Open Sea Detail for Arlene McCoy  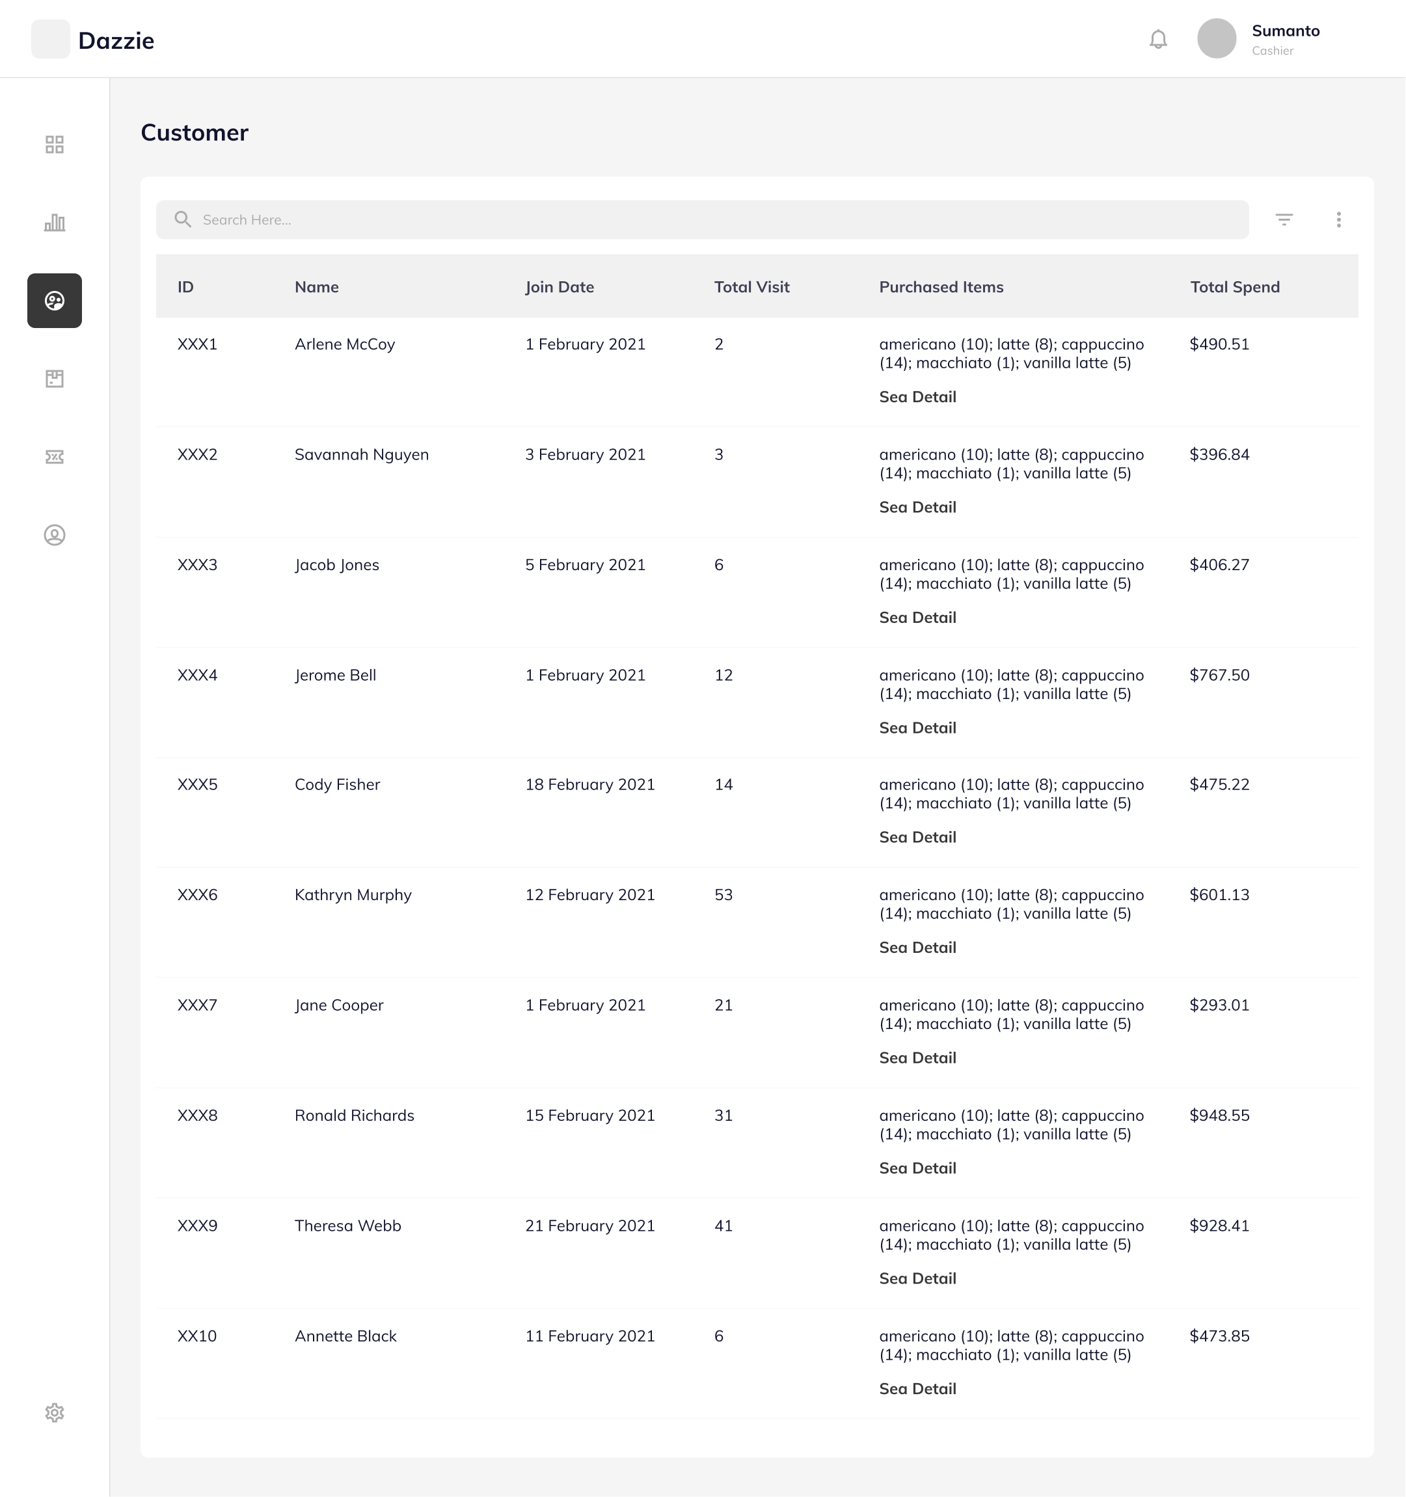(x=917, y=397)
